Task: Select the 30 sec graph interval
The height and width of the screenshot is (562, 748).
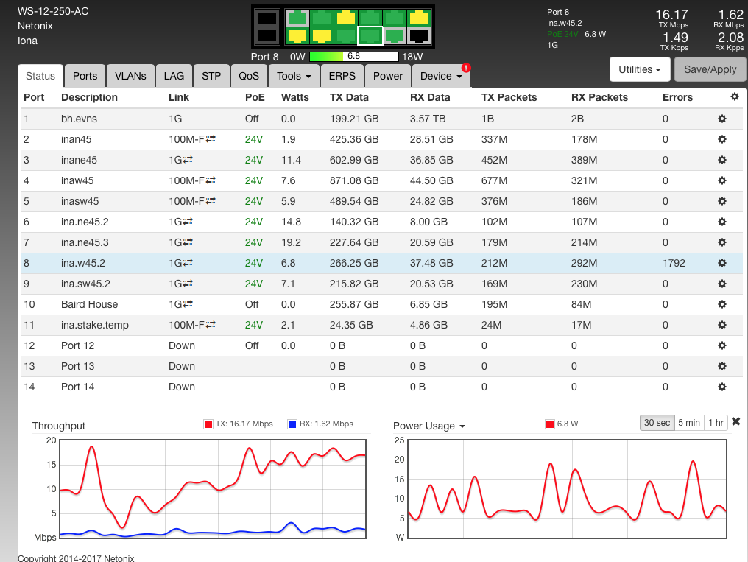Action: coord(657,423)
